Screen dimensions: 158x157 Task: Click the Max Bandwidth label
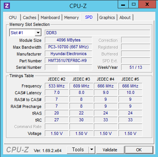click(x=27, y=47)
